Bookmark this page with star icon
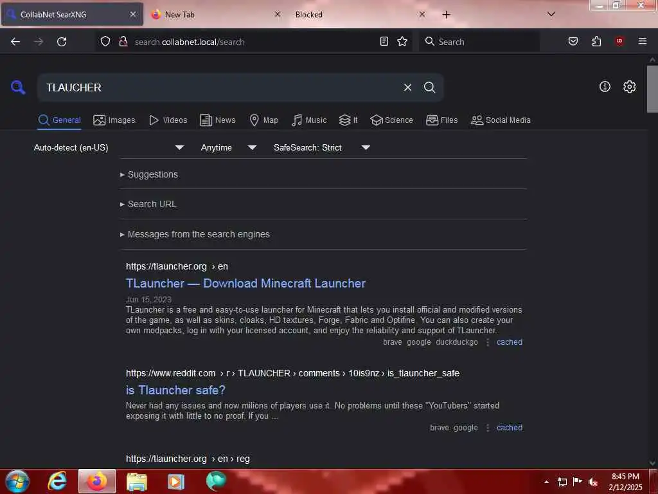This screenshot has width=658, height=494. (402, 41)
